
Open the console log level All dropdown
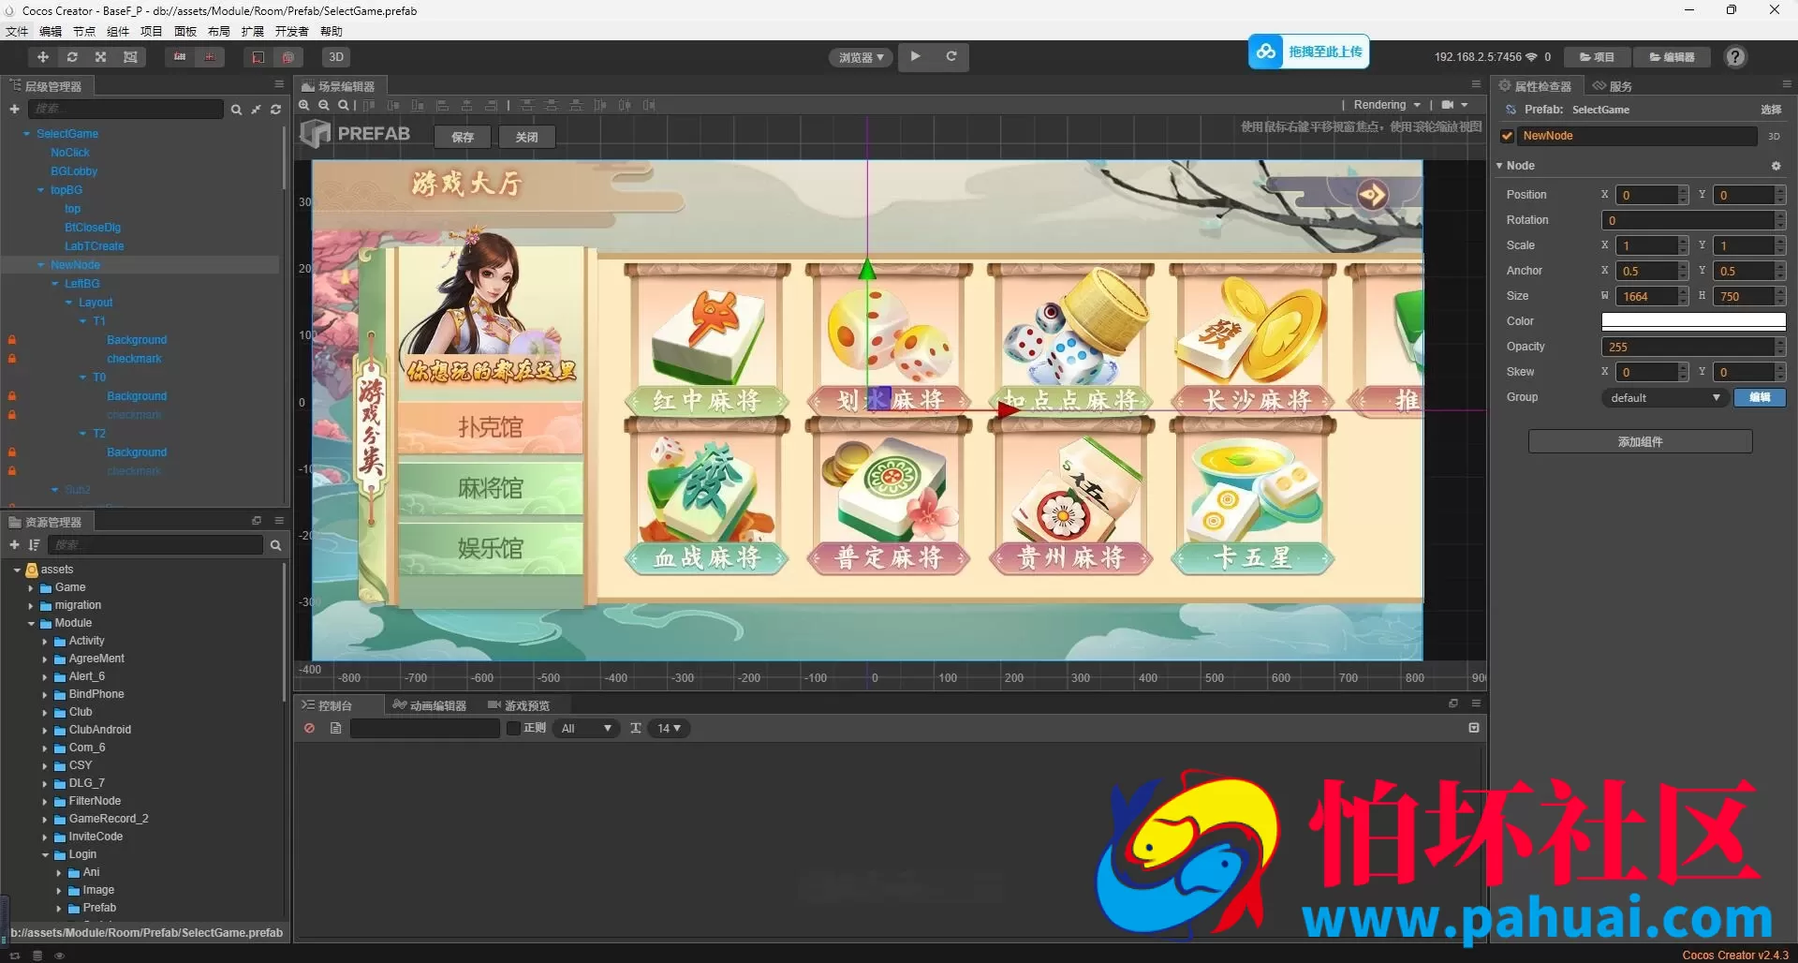pos(586,728)
